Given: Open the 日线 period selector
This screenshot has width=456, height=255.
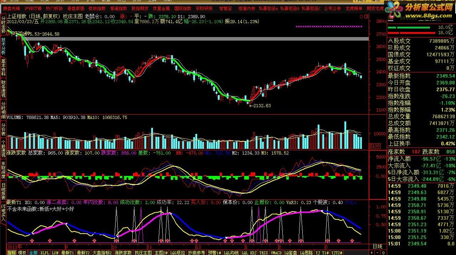Looking at the screenshot, I should pyautogui.click(x=377, y=246).
